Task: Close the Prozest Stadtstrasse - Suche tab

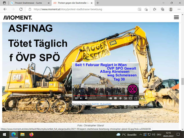Action: click(49, 3)
